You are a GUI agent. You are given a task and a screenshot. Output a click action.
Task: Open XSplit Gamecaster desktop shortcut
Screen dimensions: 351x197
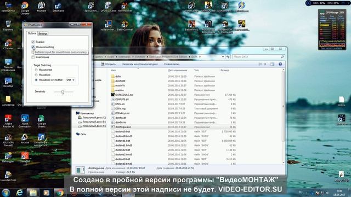tap(25, 121)
